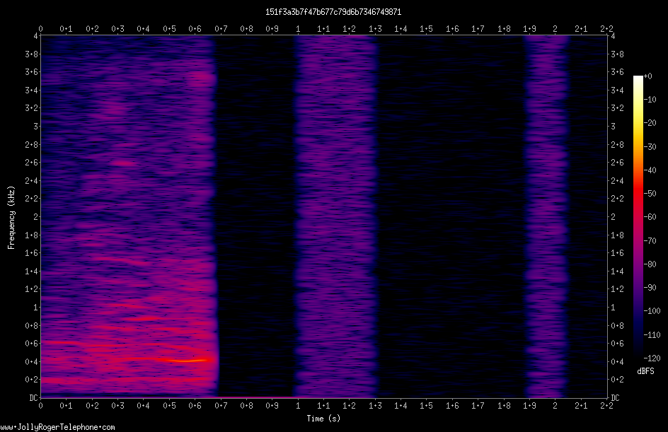Viewport: 668px width, 432px height.
Task: Click the '2.2' tick on the lower time axis
Action: point(606,406)
